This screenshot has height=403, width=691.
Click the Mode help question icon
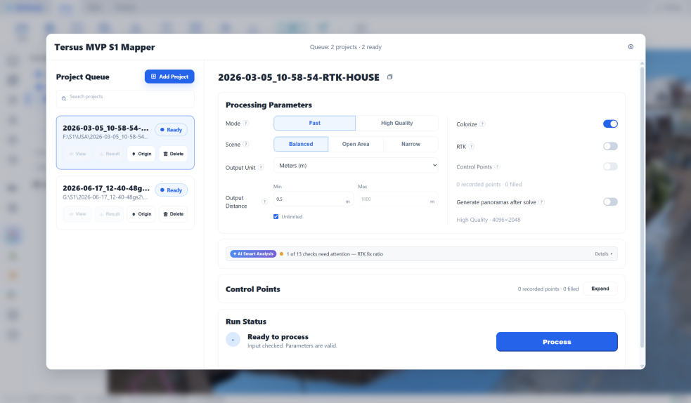[246, 123]
